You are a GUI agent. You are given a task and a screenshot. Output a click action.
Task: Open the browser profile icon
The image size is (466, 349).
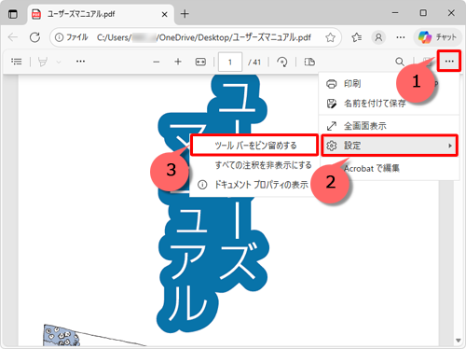pos(378,37)
